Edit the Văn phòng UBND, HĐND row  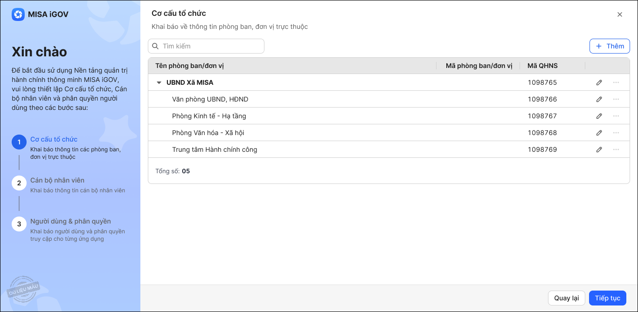(x=599, y=99)
